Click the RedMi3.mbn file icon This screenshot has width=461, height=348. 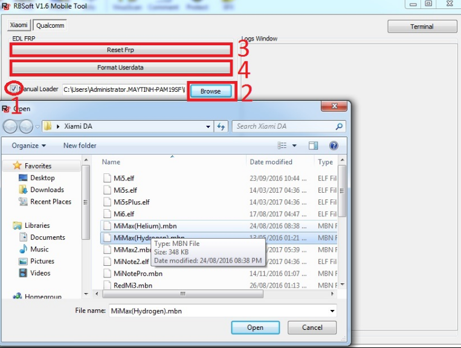point(108,285)
